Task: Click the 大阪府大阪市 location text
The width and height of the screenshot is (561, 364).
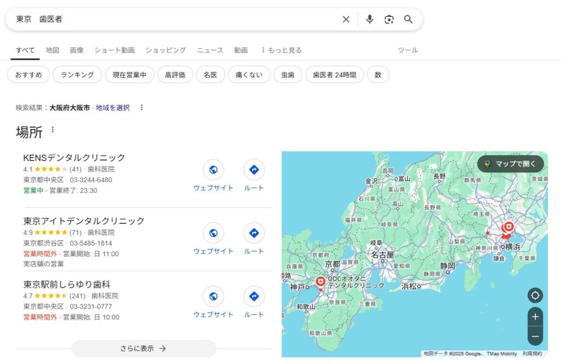Action: [70, 108]
